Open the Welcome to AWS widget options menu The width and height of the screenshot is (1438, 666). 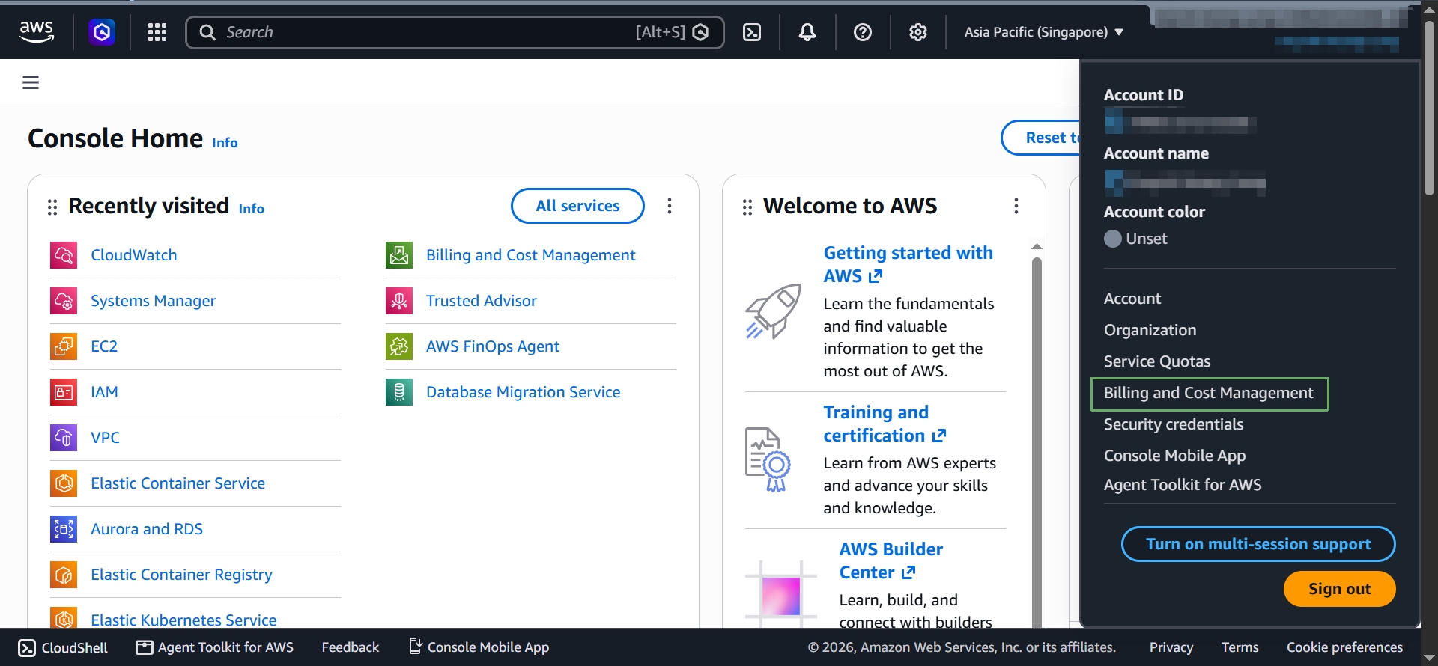click(x=1016, y=206)
